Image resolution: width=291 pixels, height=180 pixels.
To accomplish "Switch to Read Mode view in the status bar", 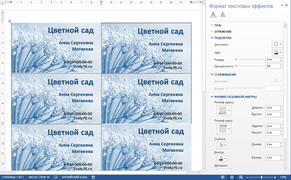I will point(222,177).
